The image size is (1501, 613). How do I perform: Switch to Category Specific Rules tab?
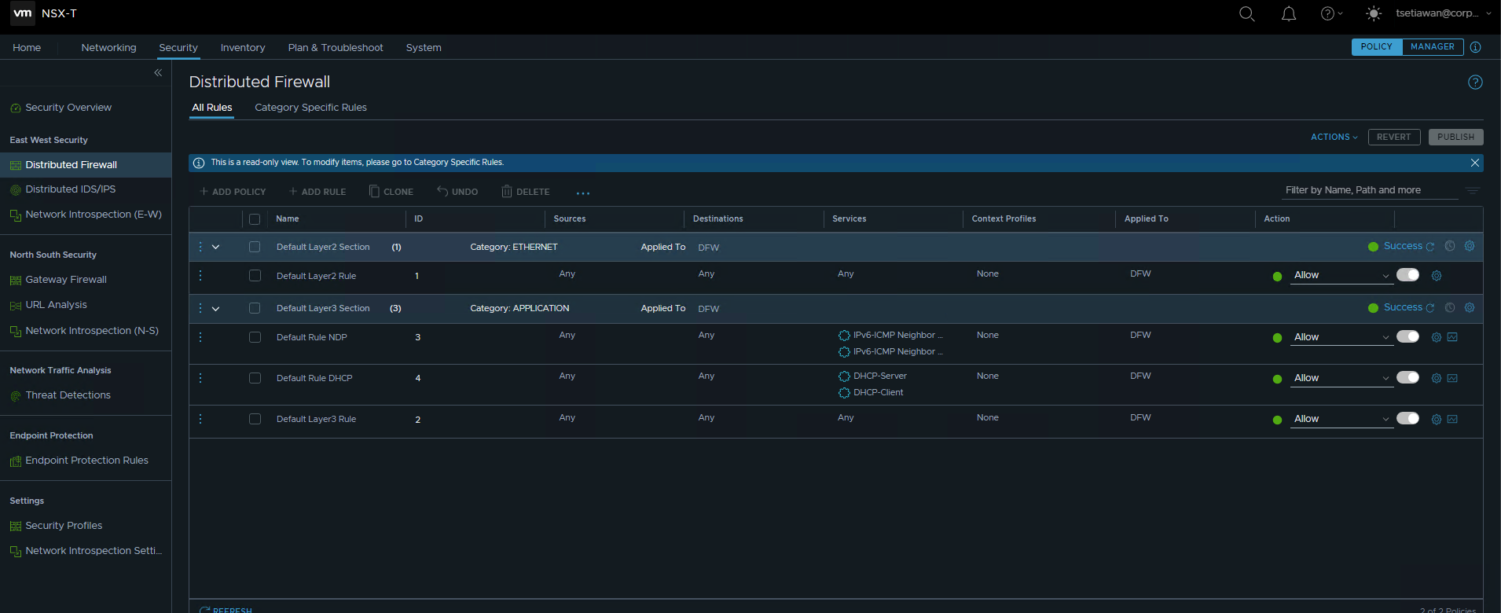click(310, 108)
